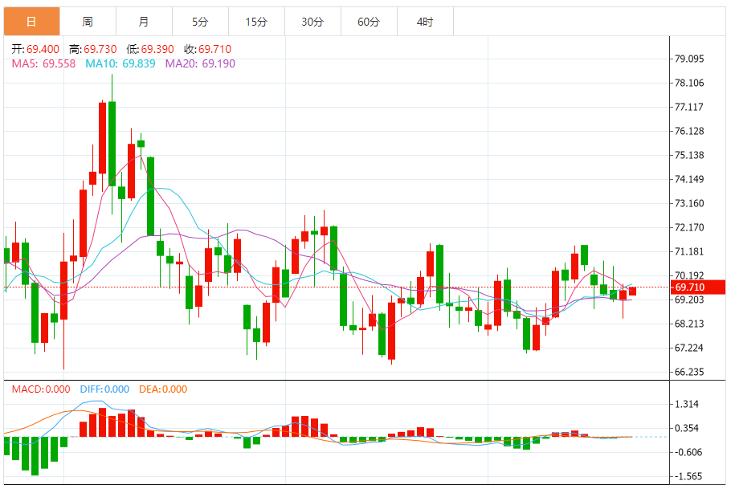Click the -1.565 MACD axis label
The width and height of the screenshot is (731, 485).
687,476
